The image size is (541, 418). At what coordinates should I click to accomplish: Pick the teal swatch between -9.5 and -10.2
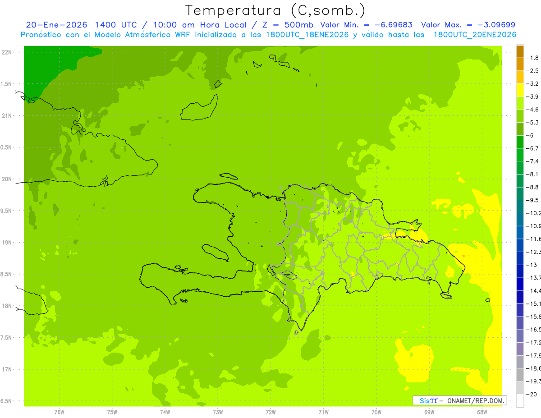(x=520, y=207)
